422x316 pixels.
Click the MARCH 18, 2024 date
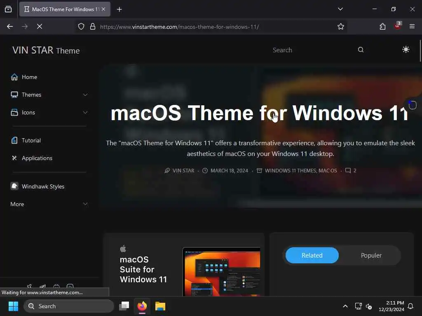229,171
